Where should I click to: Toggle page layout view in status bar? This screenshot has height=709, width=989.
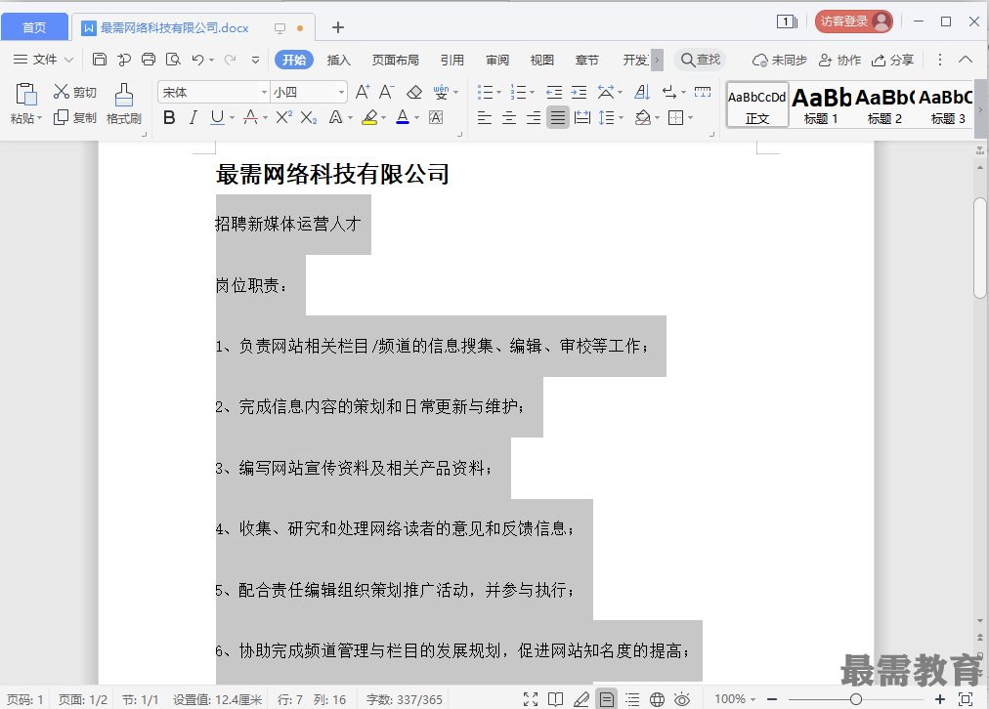[606, 699]
